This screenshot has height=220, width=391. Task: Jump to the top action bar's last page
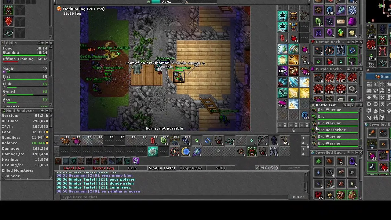[303, 143]
